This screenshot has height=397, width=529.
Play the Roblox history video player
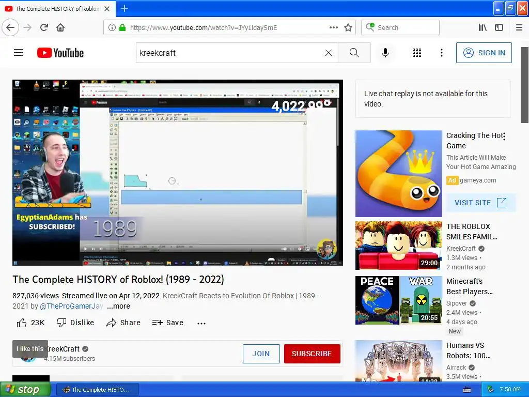pyautogui.click(x=178, y=173)
